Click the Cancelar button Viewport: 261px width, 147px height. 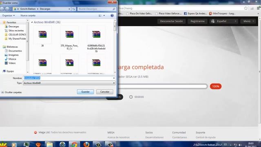click(105, 92)
